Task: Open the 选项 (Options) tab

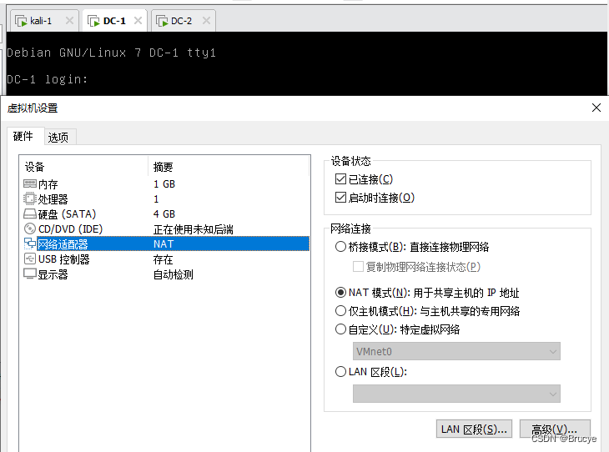Action: (x=58, y=137)
